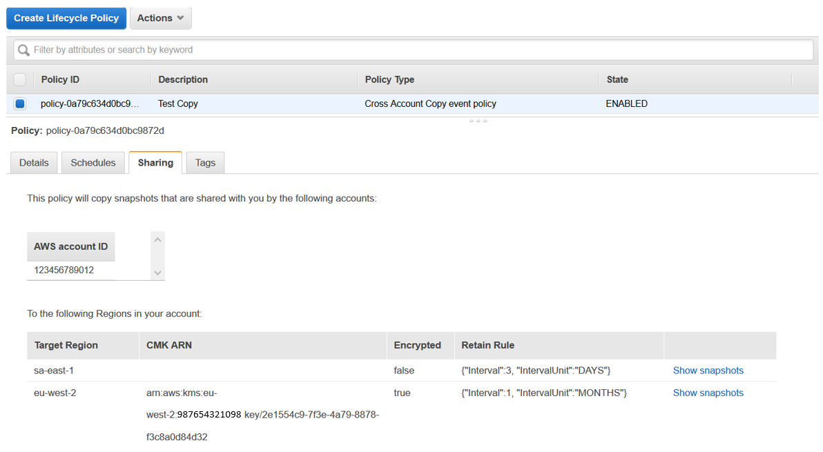Switch to the Details tab

pos(33,162)
